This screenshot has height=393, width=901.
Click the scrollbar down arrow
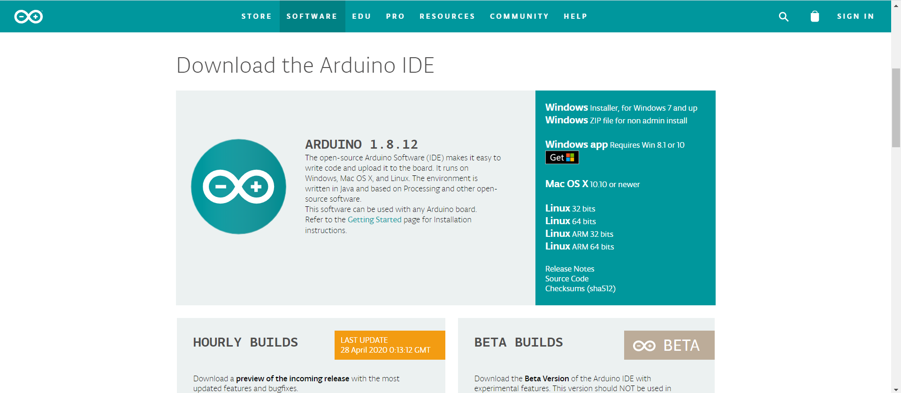pyautogui.click(x=896, y=389)
